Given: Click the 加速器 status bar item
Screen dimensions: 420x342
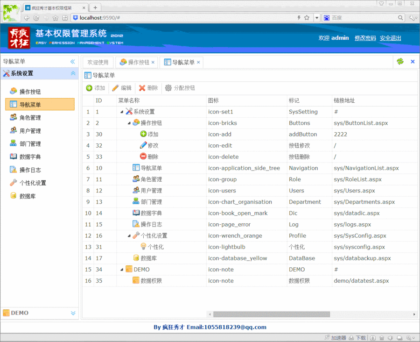Looking at the screenshot, I should point(336,338).
